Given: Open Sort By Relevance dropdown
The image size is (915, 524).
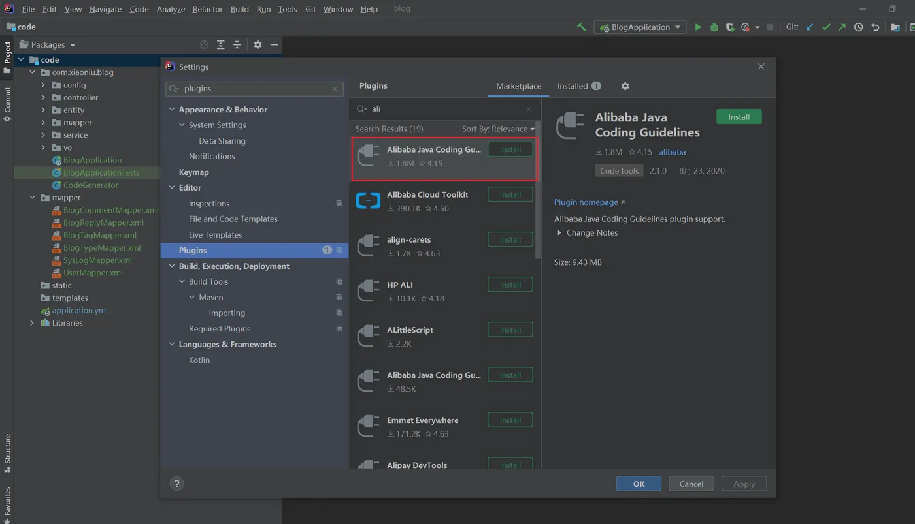Looking at the screenshot, I should tap(498, 129).
